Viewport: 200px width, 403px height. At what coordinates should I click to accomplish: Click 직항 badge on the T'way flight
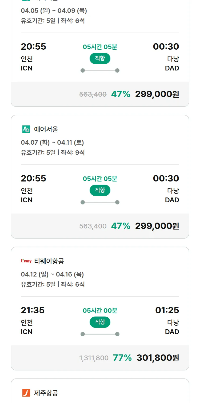pos(100,322)
